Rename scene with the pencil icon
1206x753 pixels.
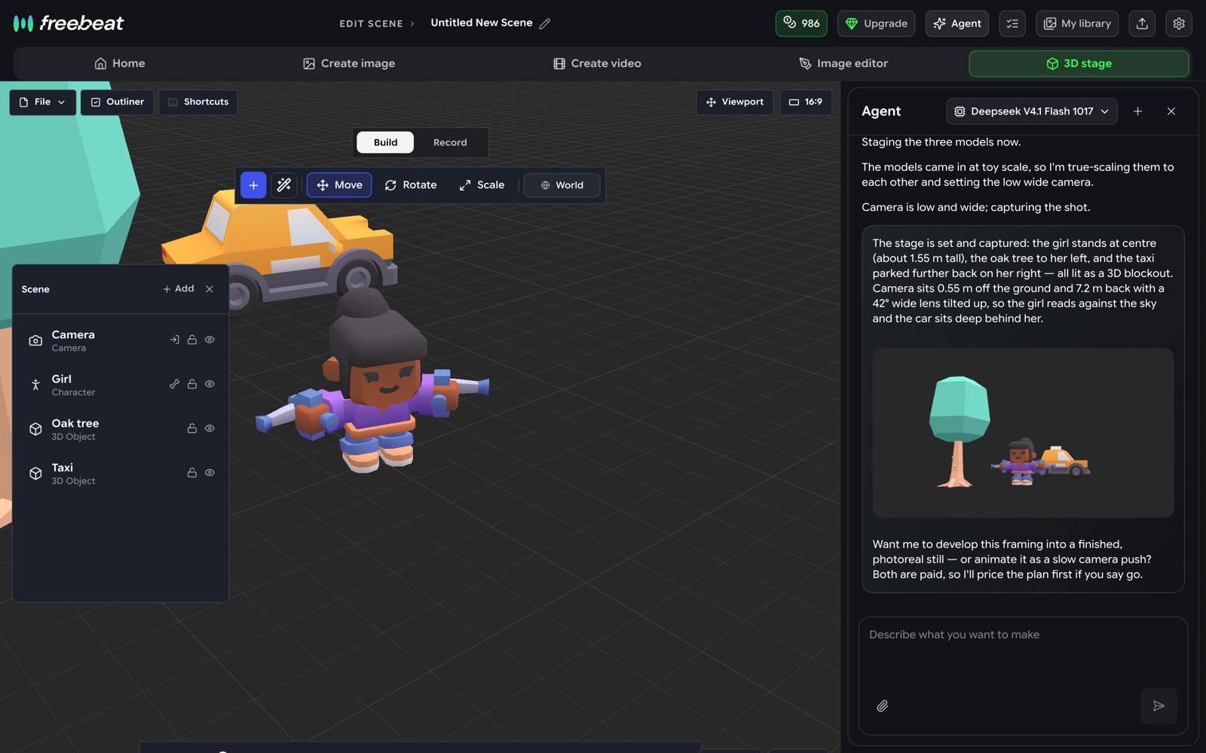click(545, 23)
